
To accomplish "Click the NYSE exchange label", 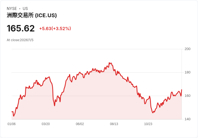I will [x=12, y=9].
